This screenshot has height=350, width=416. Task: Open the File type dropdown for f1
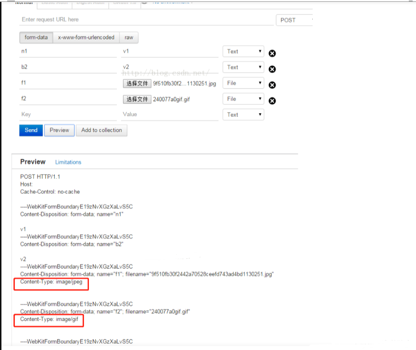[x=243, y=83]
